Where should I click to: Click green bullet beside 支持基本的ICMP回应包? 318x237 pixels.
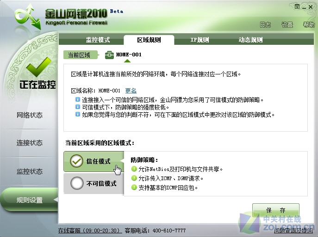(x=134, y=187)
